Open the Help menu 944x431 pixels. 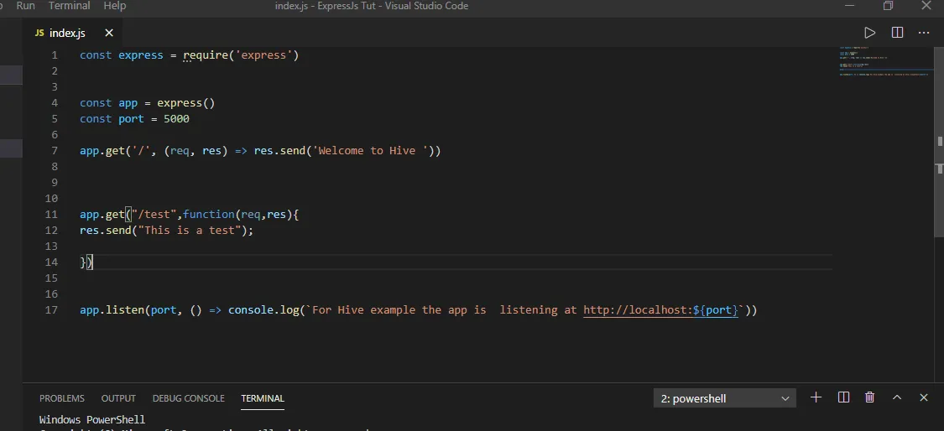tap(114, 6)
